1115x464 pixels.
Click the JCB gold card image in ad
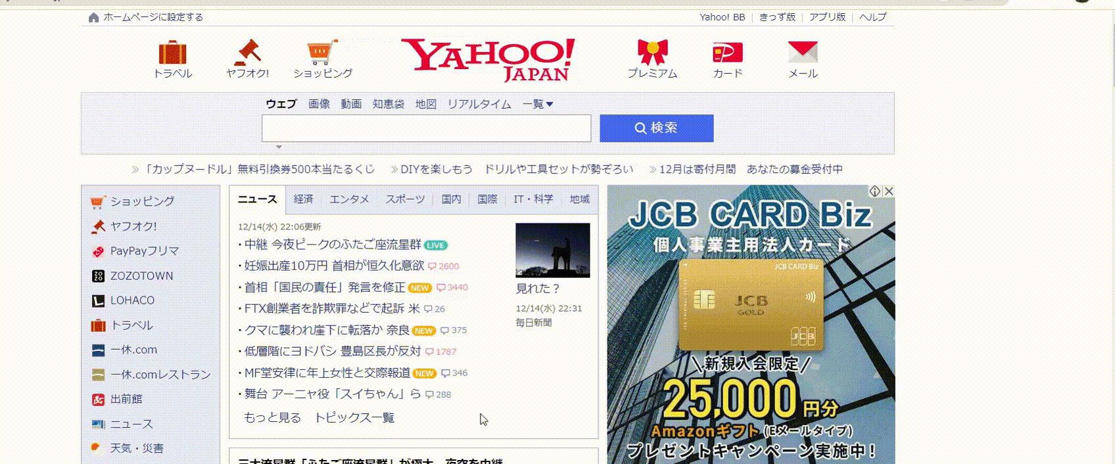coord(750,305)
